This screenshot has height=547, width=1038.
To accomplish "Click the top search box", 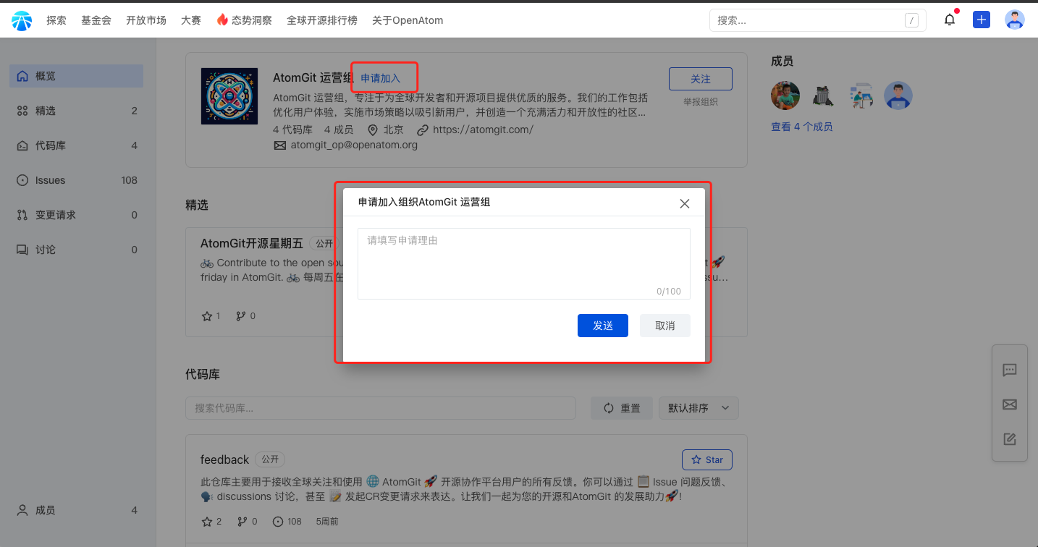I will tap(818, 20).
